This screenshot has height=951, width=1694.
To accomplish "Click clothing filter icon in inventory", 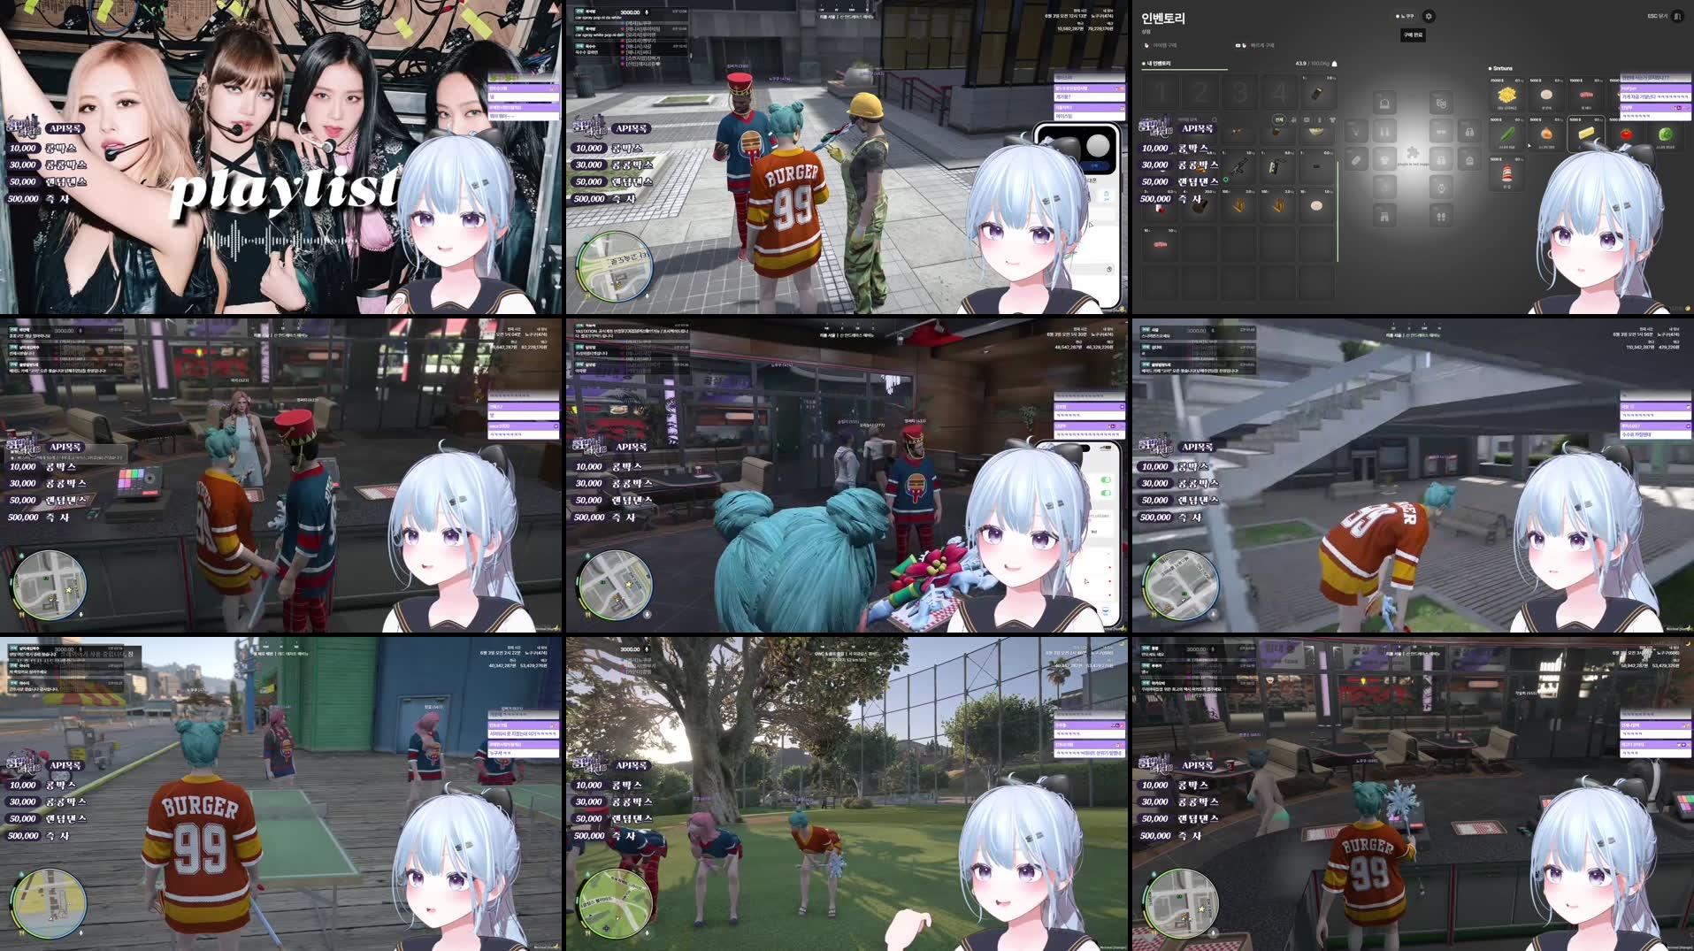I will click(x=1332, y=119).
